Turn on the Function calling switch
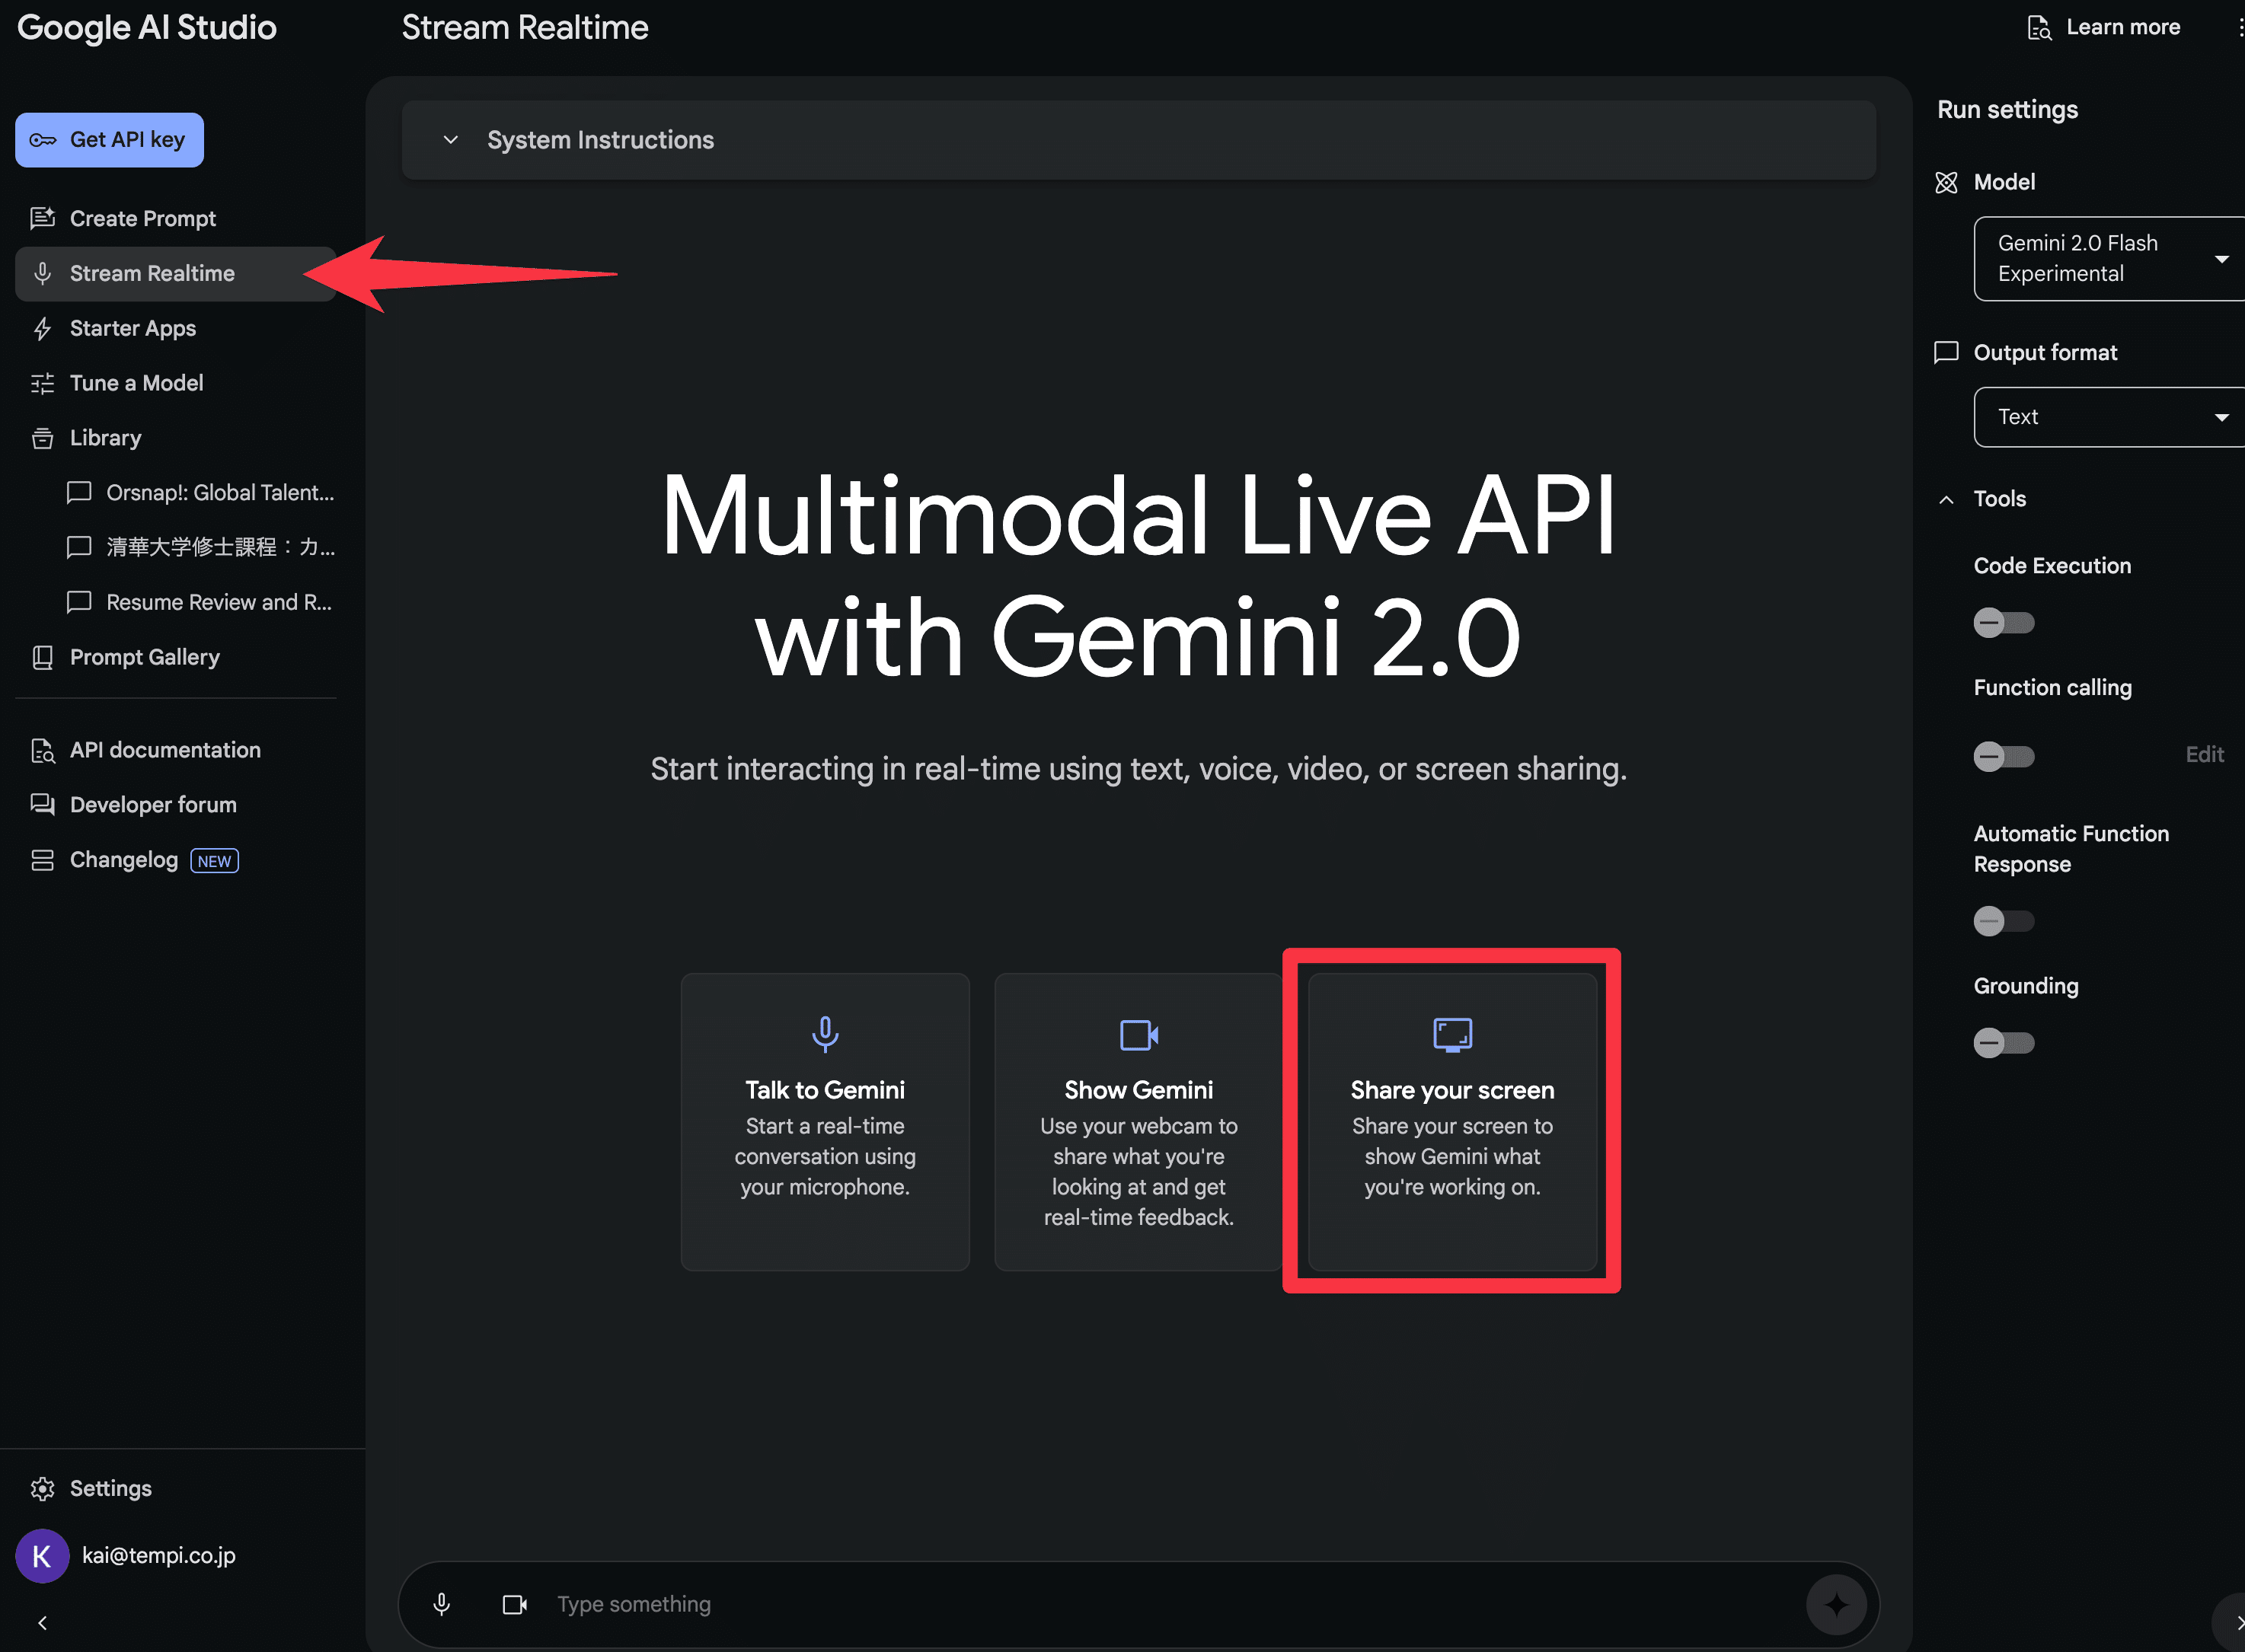The height and width of the screenshot is (1652, 2245). (x=2003, y=756)
